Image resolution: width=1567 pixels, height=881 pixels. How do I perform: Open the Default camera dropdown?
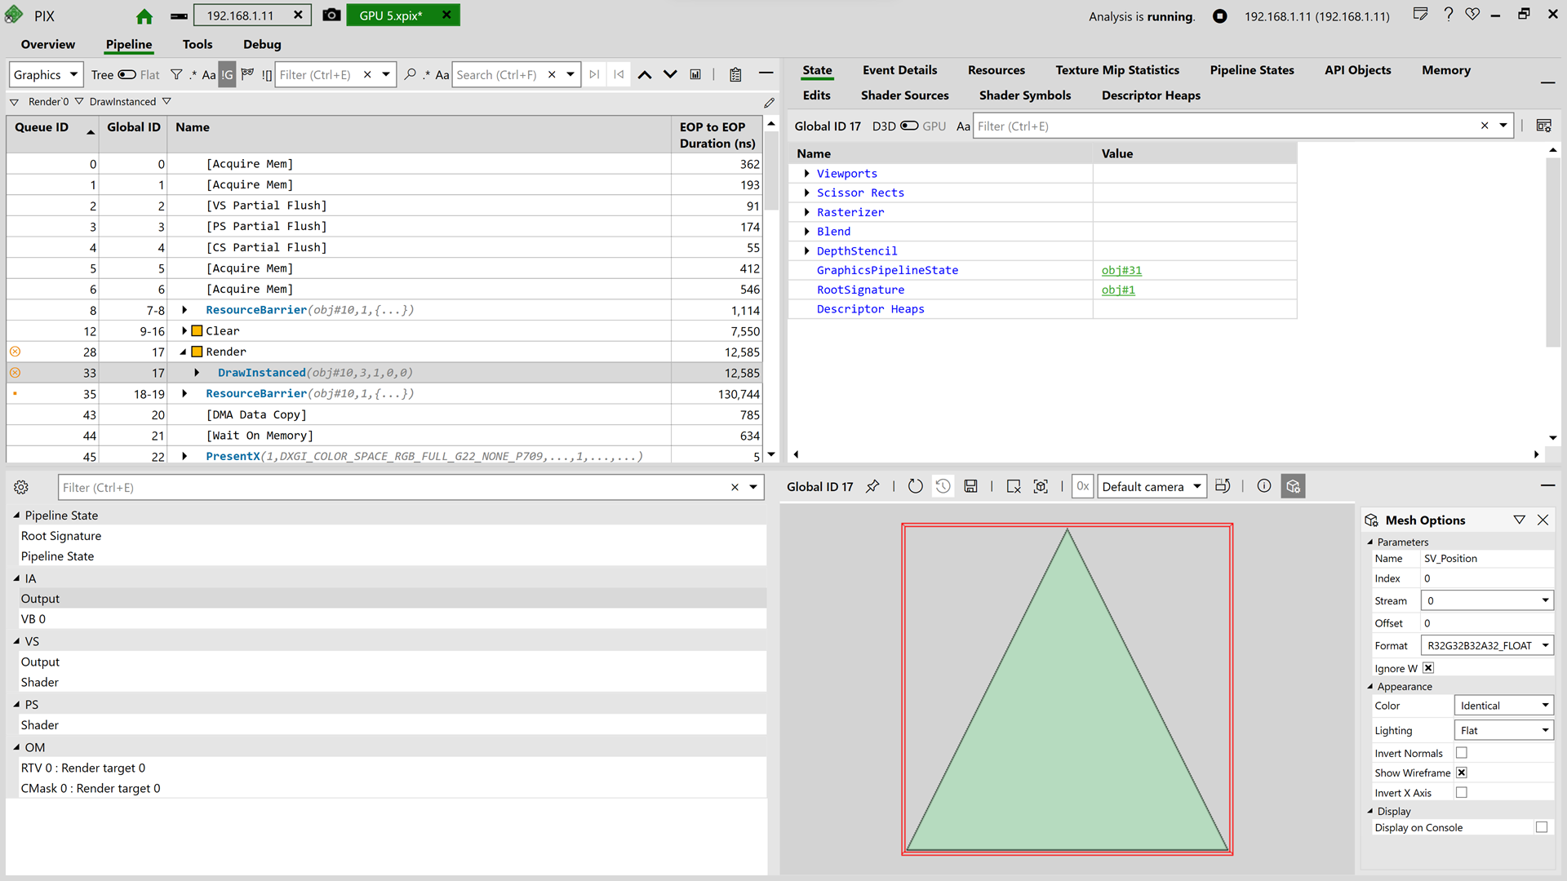(1152, 486)
